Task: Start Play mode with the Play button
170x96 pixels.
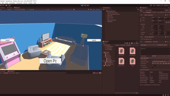Action: click(82, 5)
